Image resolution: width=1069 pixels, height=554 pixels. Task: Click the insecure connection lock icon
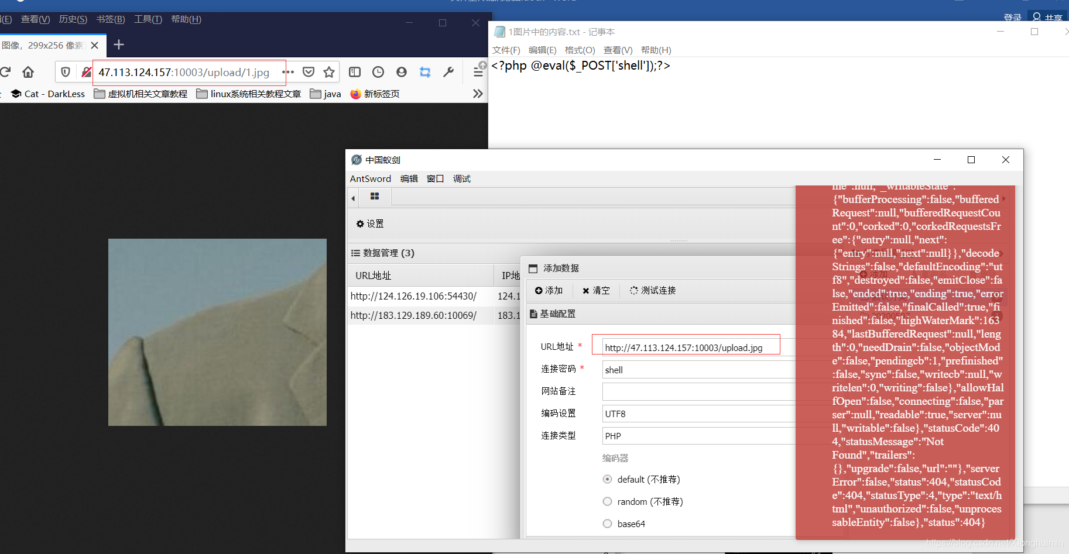86,72
